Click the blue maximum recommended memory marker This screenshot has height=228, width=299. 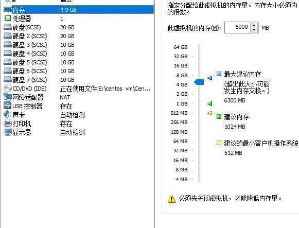210,78
